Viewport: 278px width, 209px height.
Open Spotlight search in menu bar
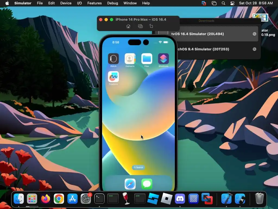[x=223, y=3]
